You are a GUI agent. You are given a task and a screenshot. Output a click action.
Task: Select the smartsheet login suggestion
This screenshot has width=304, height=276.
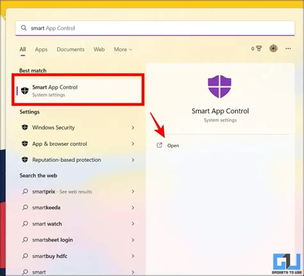[x=78, y=240]
